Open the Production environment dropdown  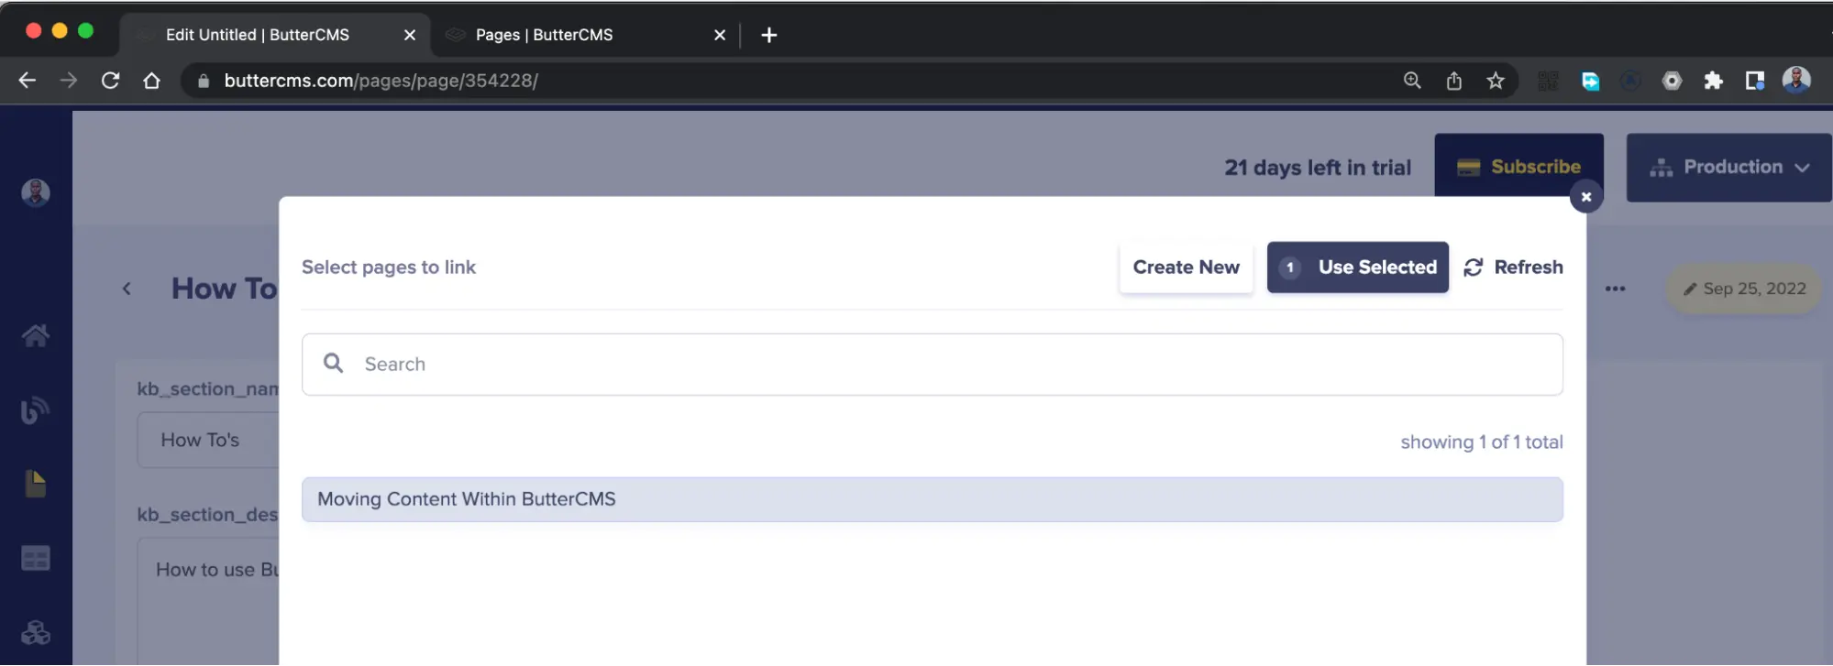(1729, 168)
